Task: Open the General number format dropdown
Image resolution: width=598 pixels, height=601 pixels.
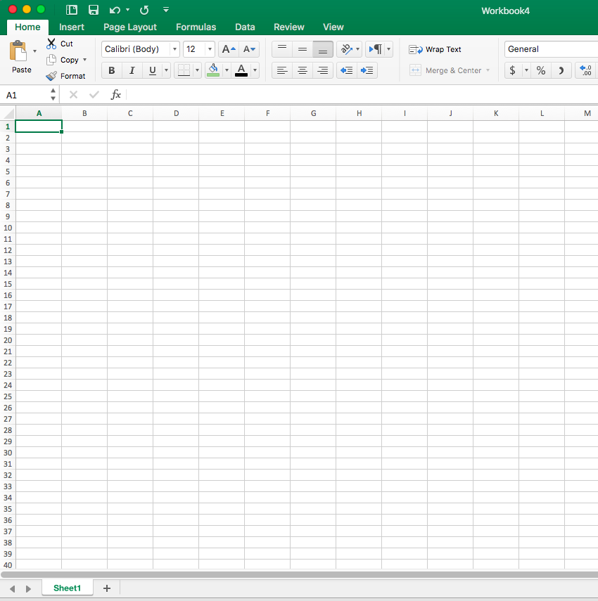Action: 550,49
